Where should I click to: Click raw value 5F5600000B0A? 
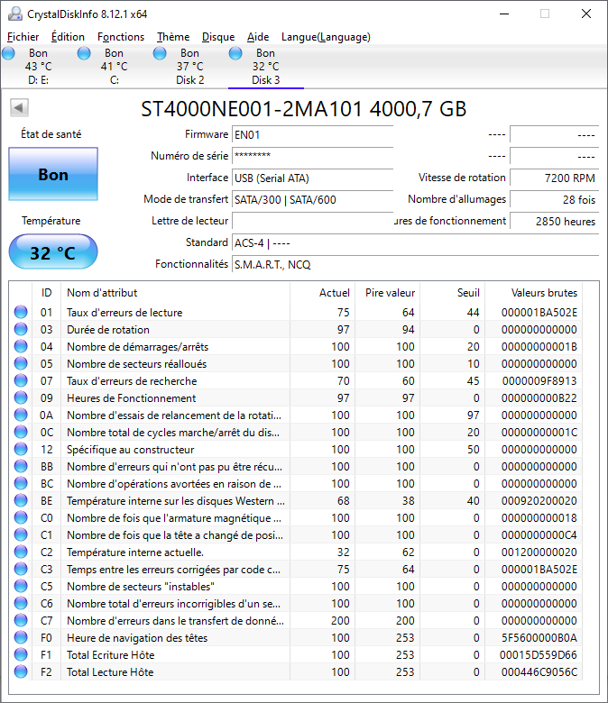(539, 638)
